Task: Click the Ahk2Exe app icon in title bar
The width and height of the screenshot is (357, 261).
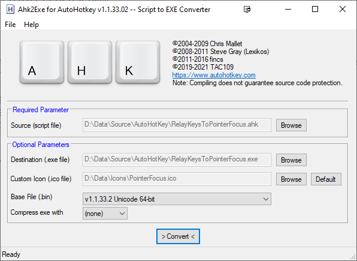Action: [10, 10]
